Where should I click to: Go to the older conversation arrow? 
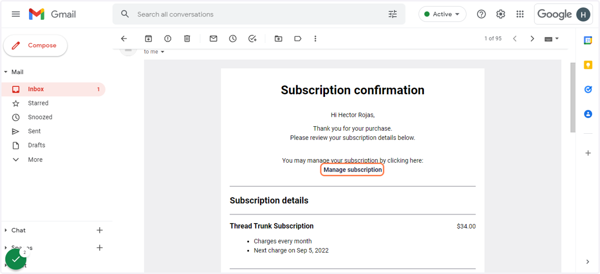click(x=532, y=38)
